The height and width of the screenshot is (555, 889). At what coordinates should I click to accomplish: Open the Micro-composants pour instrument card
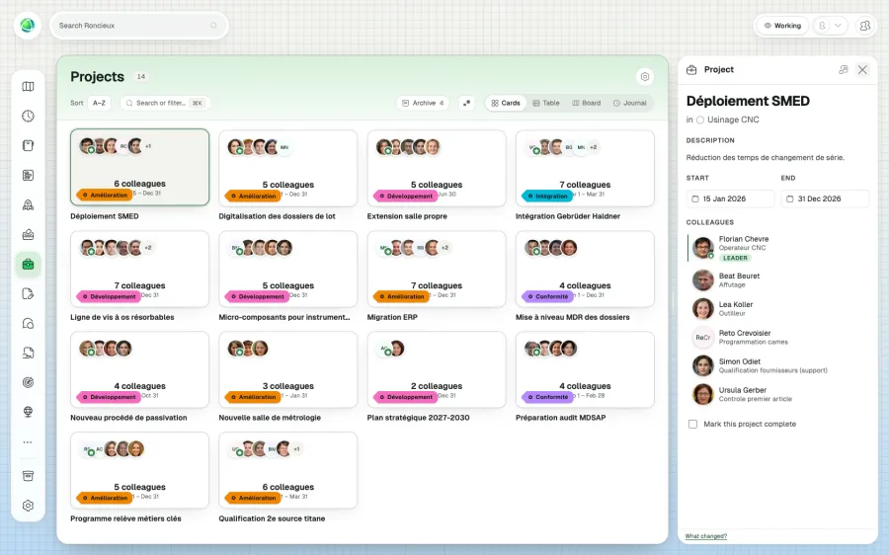point(288,269)
